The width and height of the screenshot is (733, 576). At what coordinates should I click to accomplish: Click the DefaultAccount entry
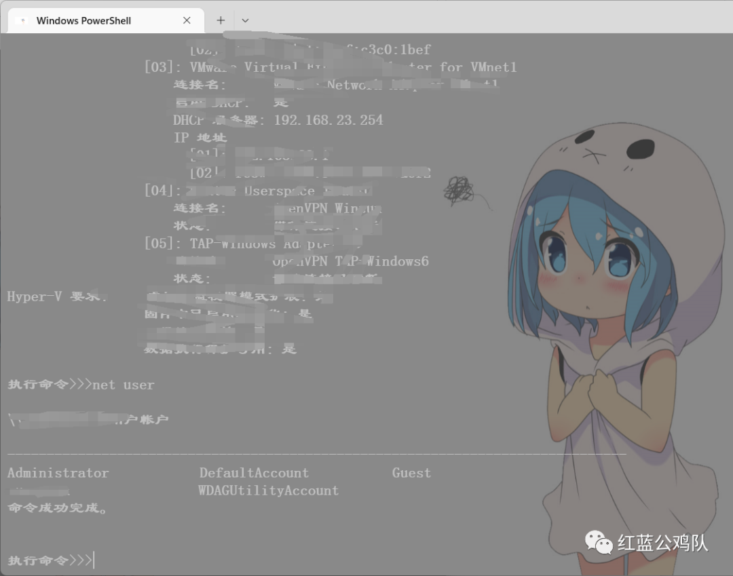[x=254, y=473]
